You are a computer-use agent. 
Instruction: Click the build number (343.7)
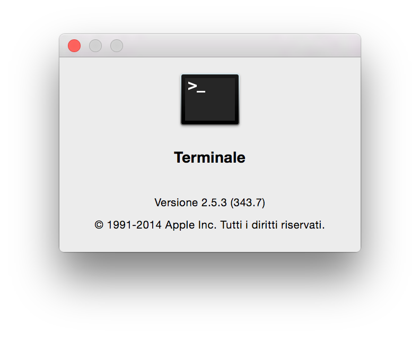click(248, 203)
